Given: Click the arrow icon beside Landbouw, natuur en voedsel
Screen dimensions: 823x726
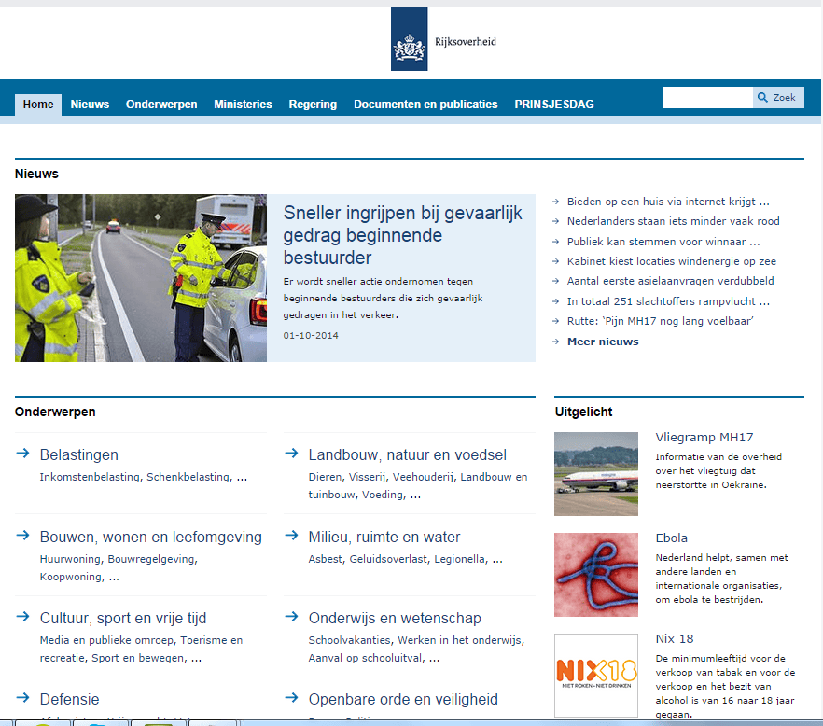Looking at the screenshot, I should 291,453.
